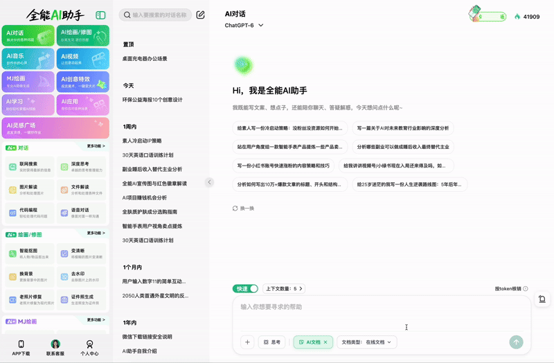Click the conversation search input field
554x363 pixels.
155,15
